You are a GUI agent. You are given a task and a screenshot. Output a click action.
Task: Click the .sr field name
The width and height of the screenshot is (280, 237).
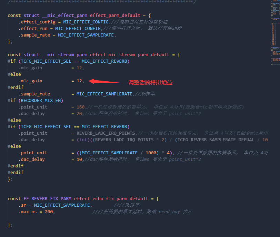coord(22,205)
